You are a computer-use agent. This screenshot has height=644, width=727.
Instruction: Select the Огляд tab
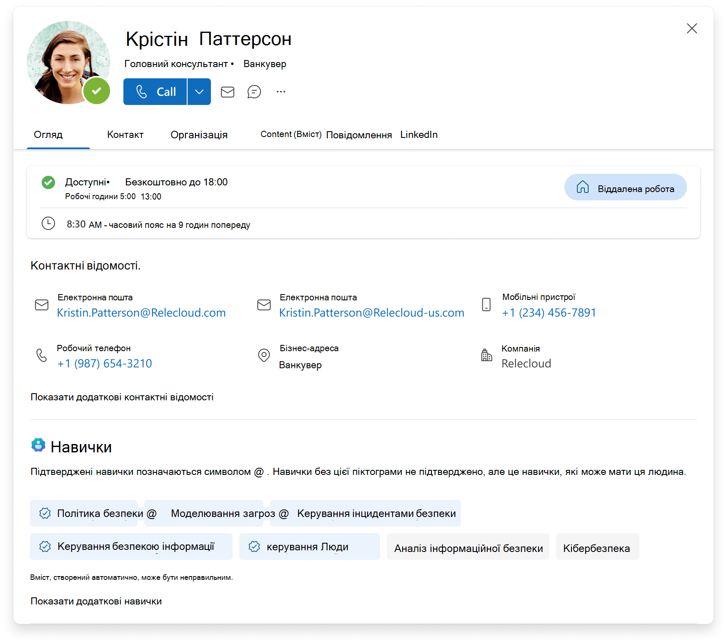pos(48,135)
